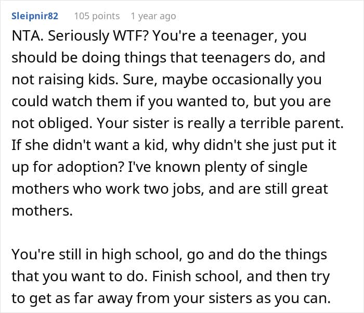Click the line starting 'could watch them'
The image size is (364, 313).
171,102
